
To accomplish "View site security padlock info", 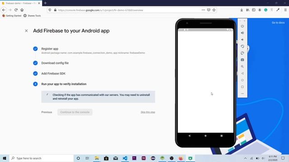I will [55, 10].
